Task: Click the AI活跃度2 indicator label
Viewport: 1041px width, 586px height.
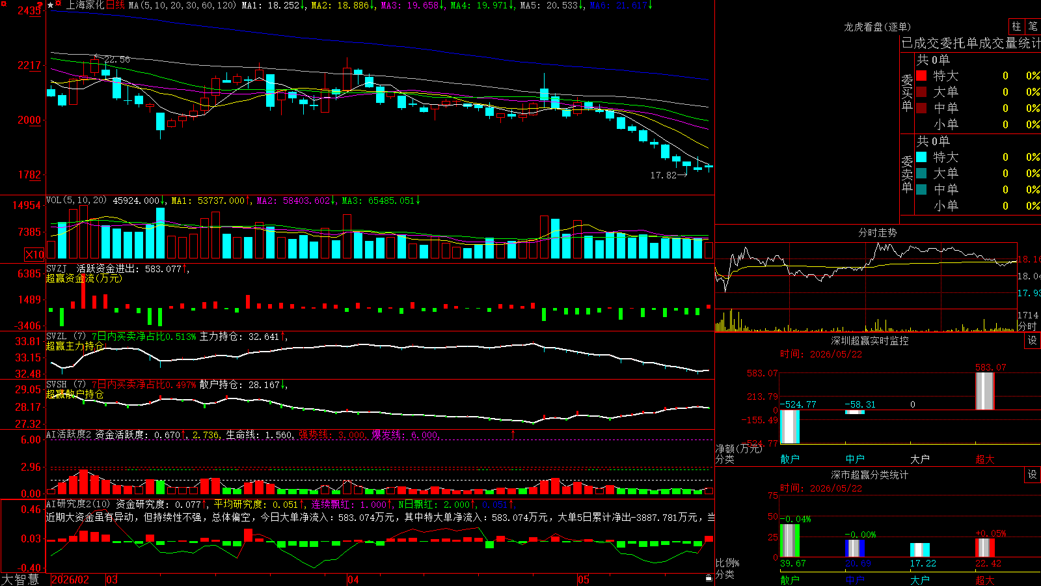Action: pyautogui.click(x=69, y=434)
